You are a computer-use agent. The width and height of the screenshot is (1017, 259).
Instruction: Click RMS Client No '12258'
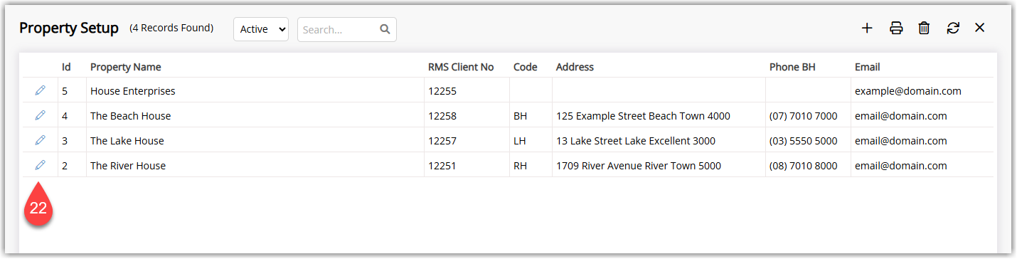[442, 116]
